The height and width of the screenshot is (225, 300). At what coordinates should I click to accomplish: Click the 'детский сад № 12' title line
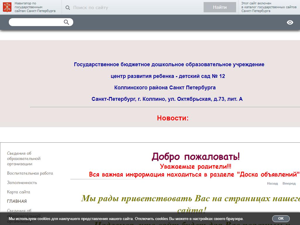pyautogui.click(x=168, y=76)
